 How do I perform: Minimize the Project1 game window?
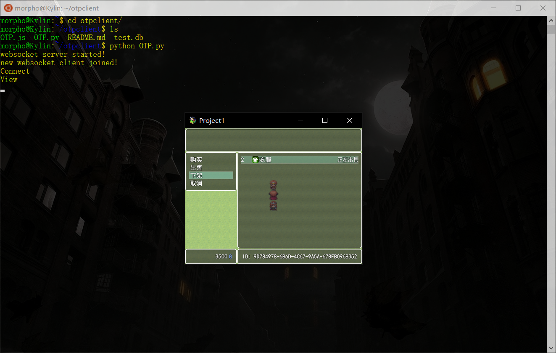click(x=300, y=120)
